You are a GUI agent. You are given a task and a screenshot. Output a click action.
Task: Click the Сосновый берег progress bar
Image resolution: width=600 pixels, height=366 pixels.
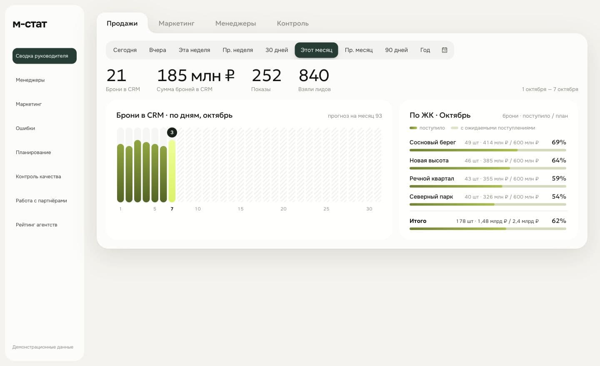(x=487, y=150)
